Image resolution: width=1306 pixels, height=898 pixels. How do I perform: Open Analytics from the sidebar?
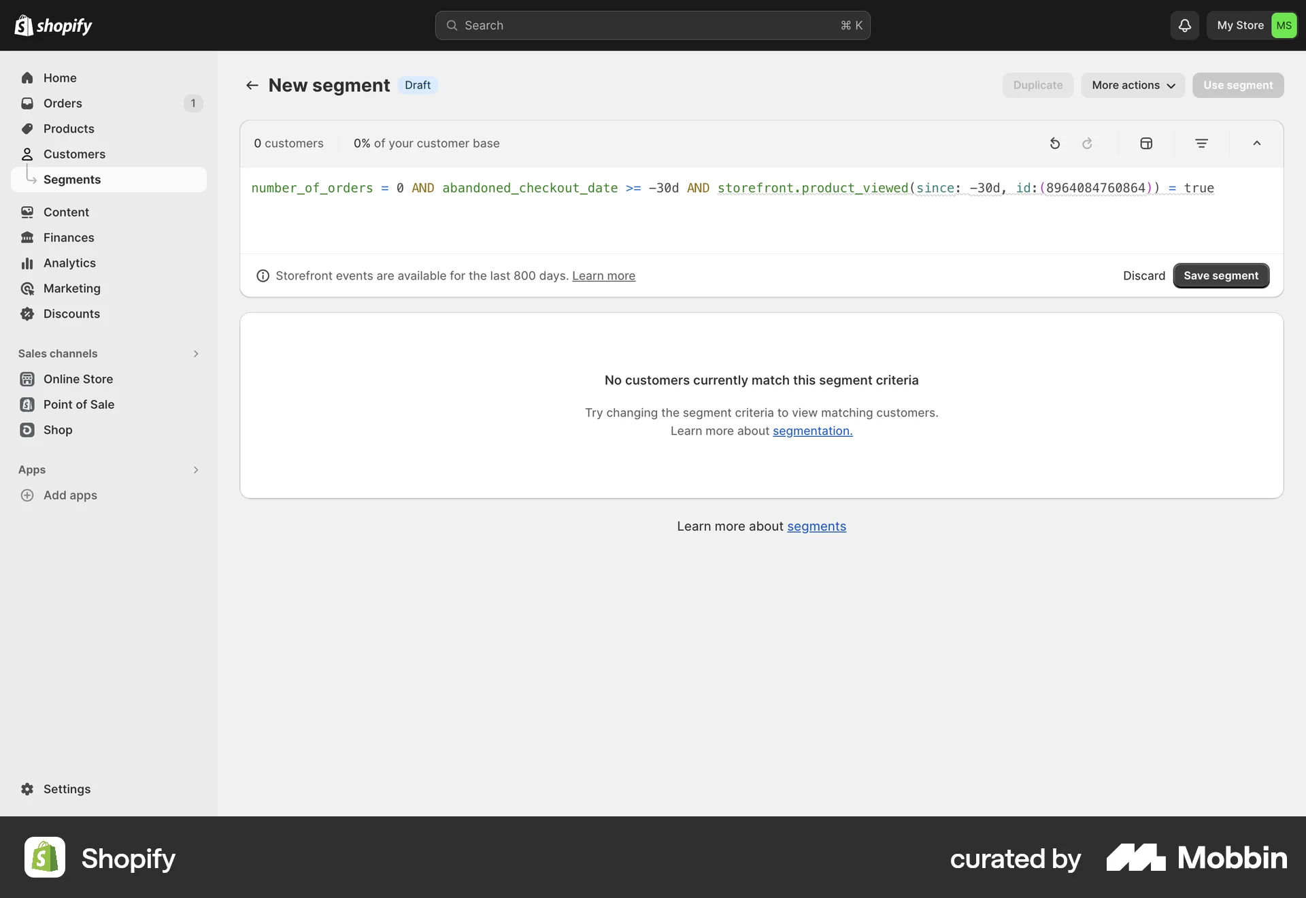[69, 263]
